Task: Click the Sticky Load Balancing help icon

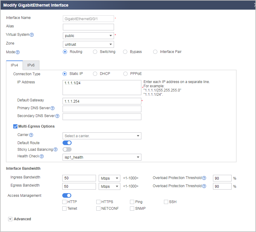Action: tap(56, 150)
